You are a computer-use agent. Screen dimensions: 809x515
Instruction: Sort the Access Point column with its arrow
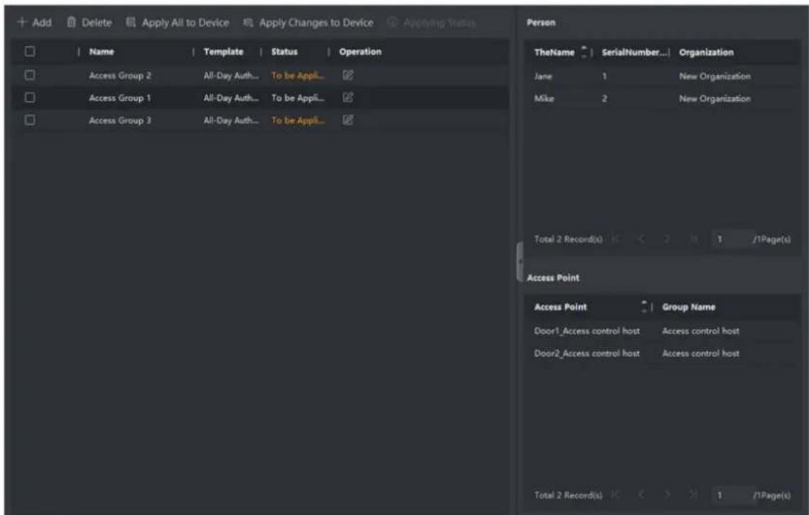[644, 307]
